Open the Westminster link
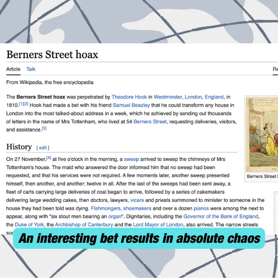This screenshot has height=278, width=278. click(x=168, y=97)
